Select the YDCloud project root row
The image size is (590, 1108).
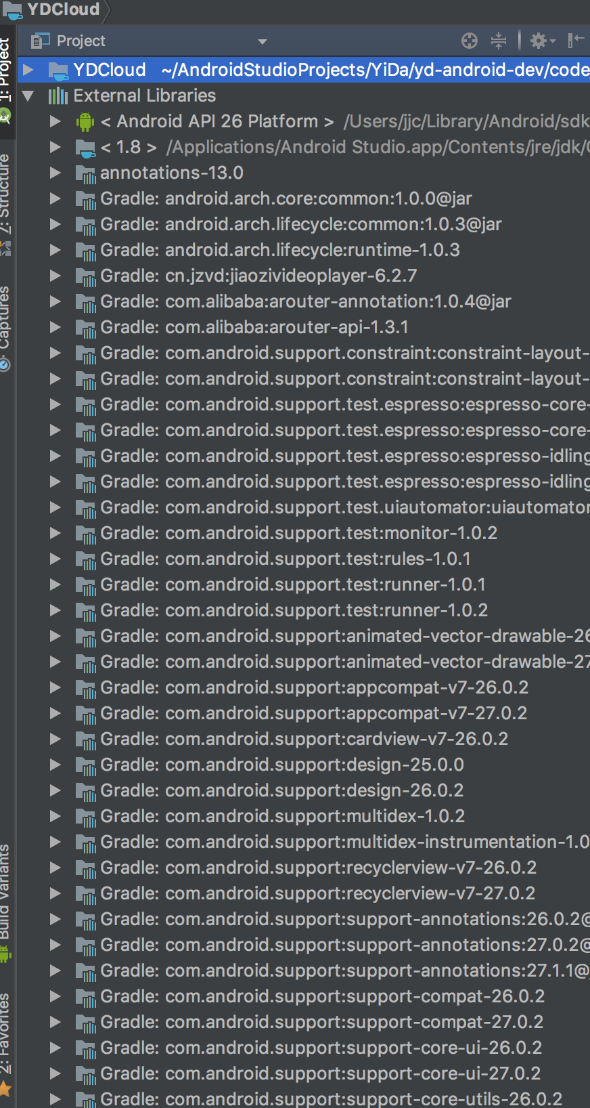[304, 70]
